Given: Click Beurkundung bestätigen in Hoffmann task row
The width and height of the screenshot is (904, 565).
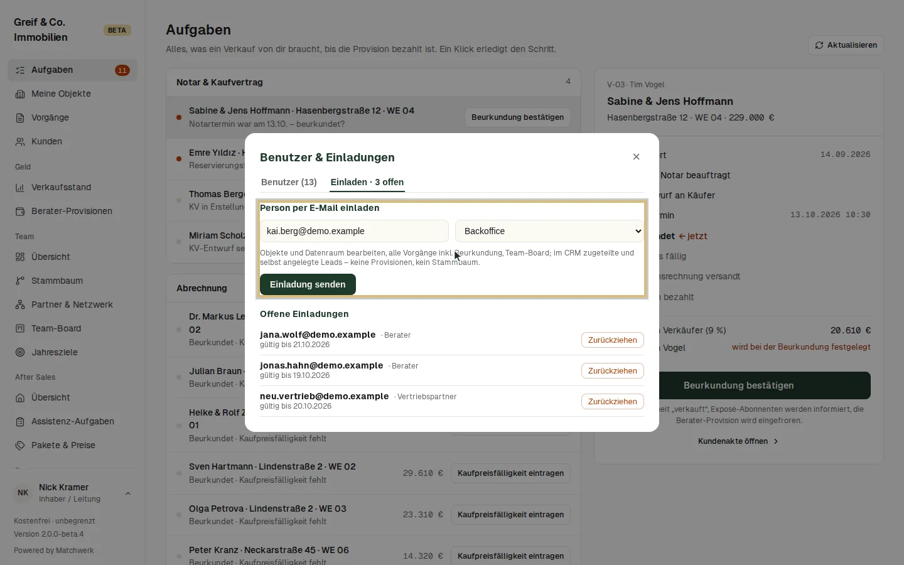Looking at the screenshot, I should tap(517, 117).
